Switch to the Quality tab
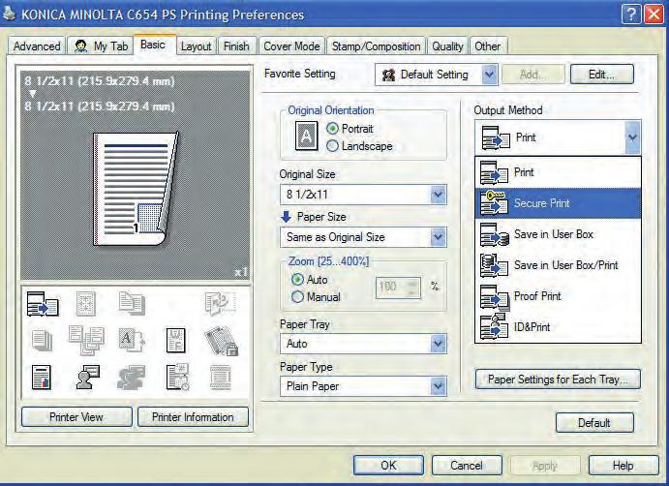This screenshot has width=669, height=486. coord(447,46)
